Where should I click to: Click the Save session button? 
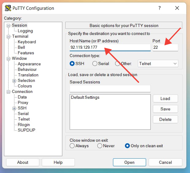165,109
